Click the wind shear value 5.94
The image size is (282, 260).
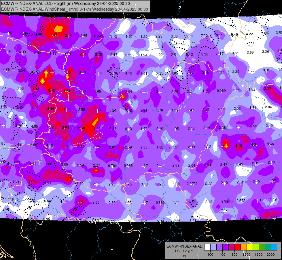[x=113, y=110]
